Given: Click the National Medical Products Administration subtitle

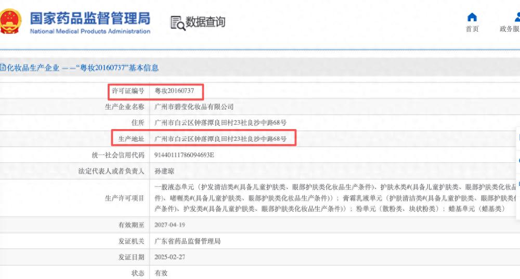Looking at the screenshot, I should [x=90, y=31].
